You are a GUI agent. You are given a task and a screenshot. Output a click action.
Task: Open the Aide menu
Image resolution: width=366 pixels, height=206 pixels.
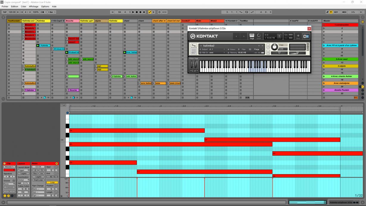[x=54, y=6]
